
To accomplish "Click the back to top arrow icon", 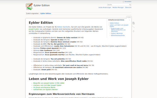I will 133,31.
